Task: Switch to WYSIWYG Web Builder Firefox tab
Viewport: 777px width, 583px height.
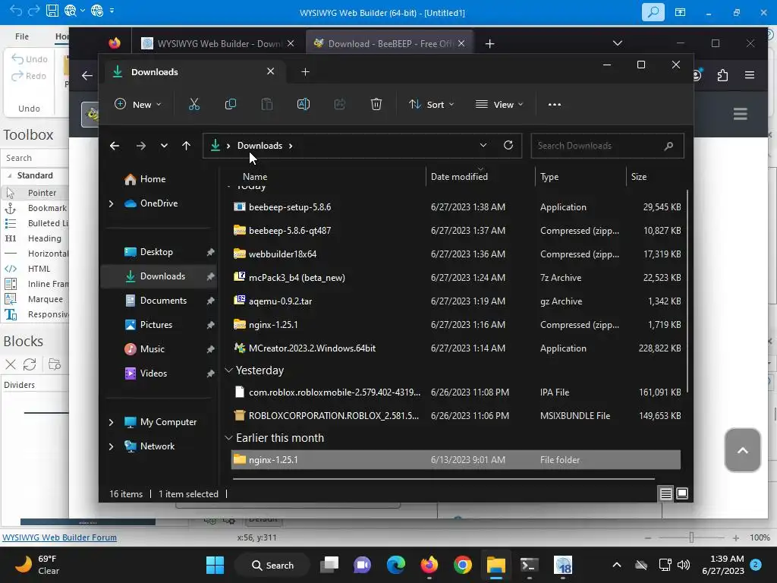Action: [x=219, y=43]
